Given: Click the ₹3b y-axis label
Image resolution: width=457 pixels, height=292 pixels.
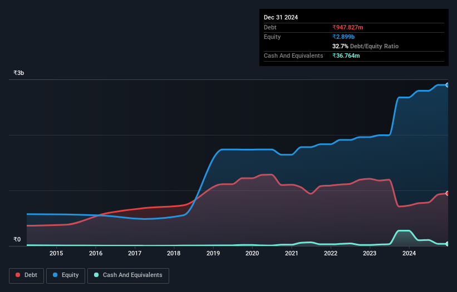Looking at the screenshot, I should [x=19, y=73].
